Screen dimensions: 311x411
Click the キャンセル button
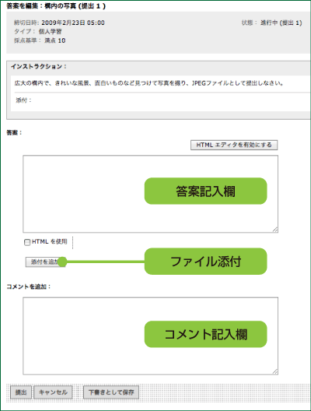coord(53,392)
